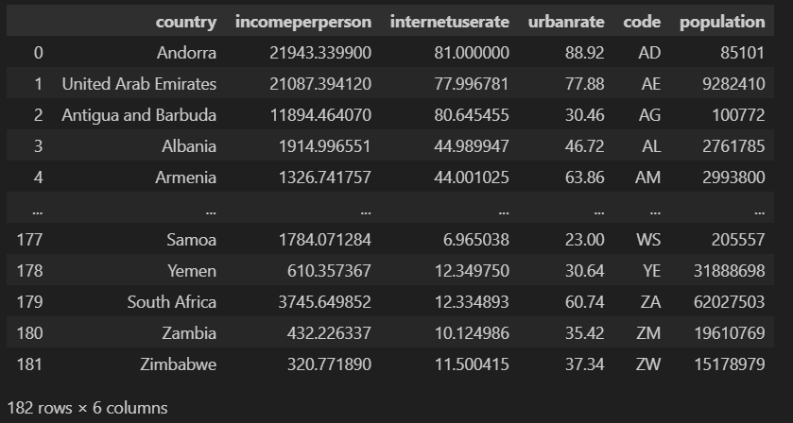Click the Antigua and Barbuda cell
793x423 pixels.
coord(139,115)
